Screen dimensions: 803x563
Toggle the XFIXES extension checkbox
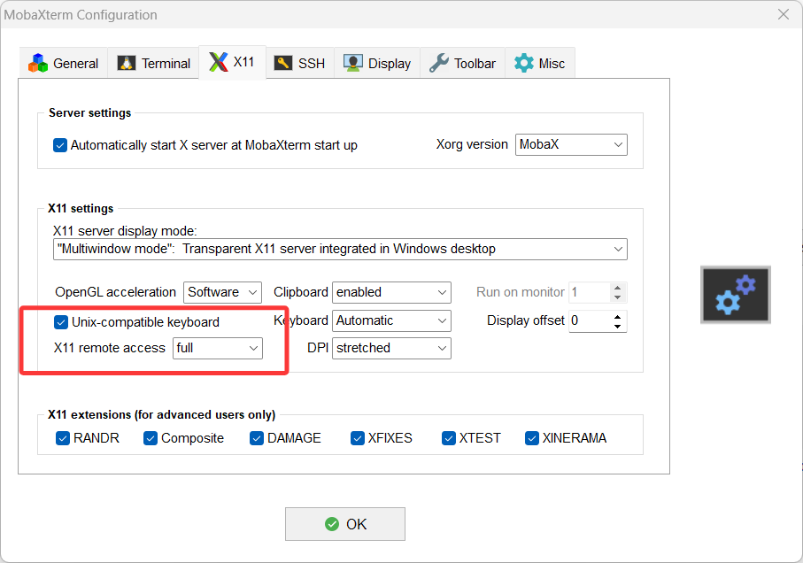[358, 438]
